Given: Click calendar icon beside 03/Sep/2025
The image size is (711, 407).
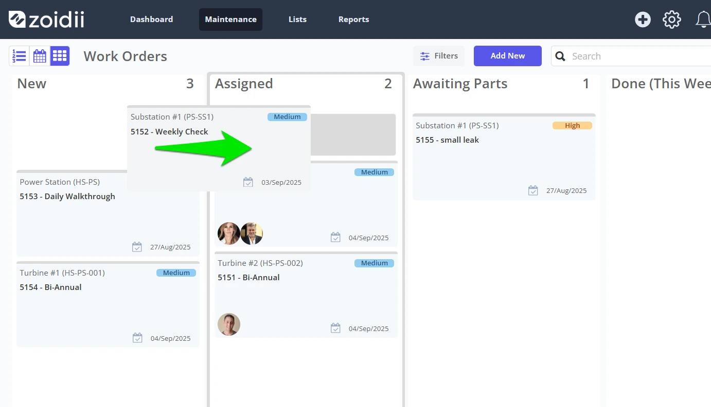Looking at the screenshot, I should tap(248, 182).
